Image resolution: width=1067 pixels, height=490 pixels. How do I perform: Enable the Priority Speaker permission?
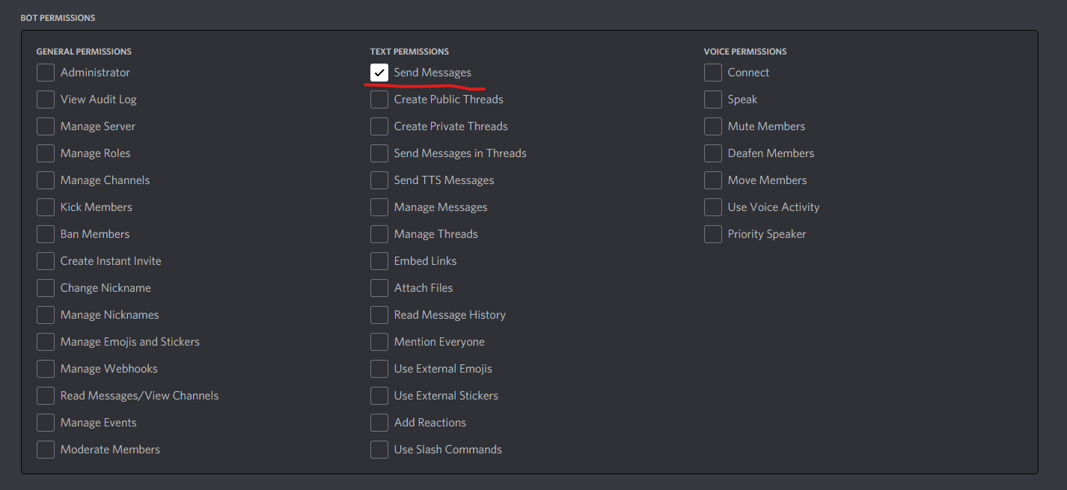[712, 233]
